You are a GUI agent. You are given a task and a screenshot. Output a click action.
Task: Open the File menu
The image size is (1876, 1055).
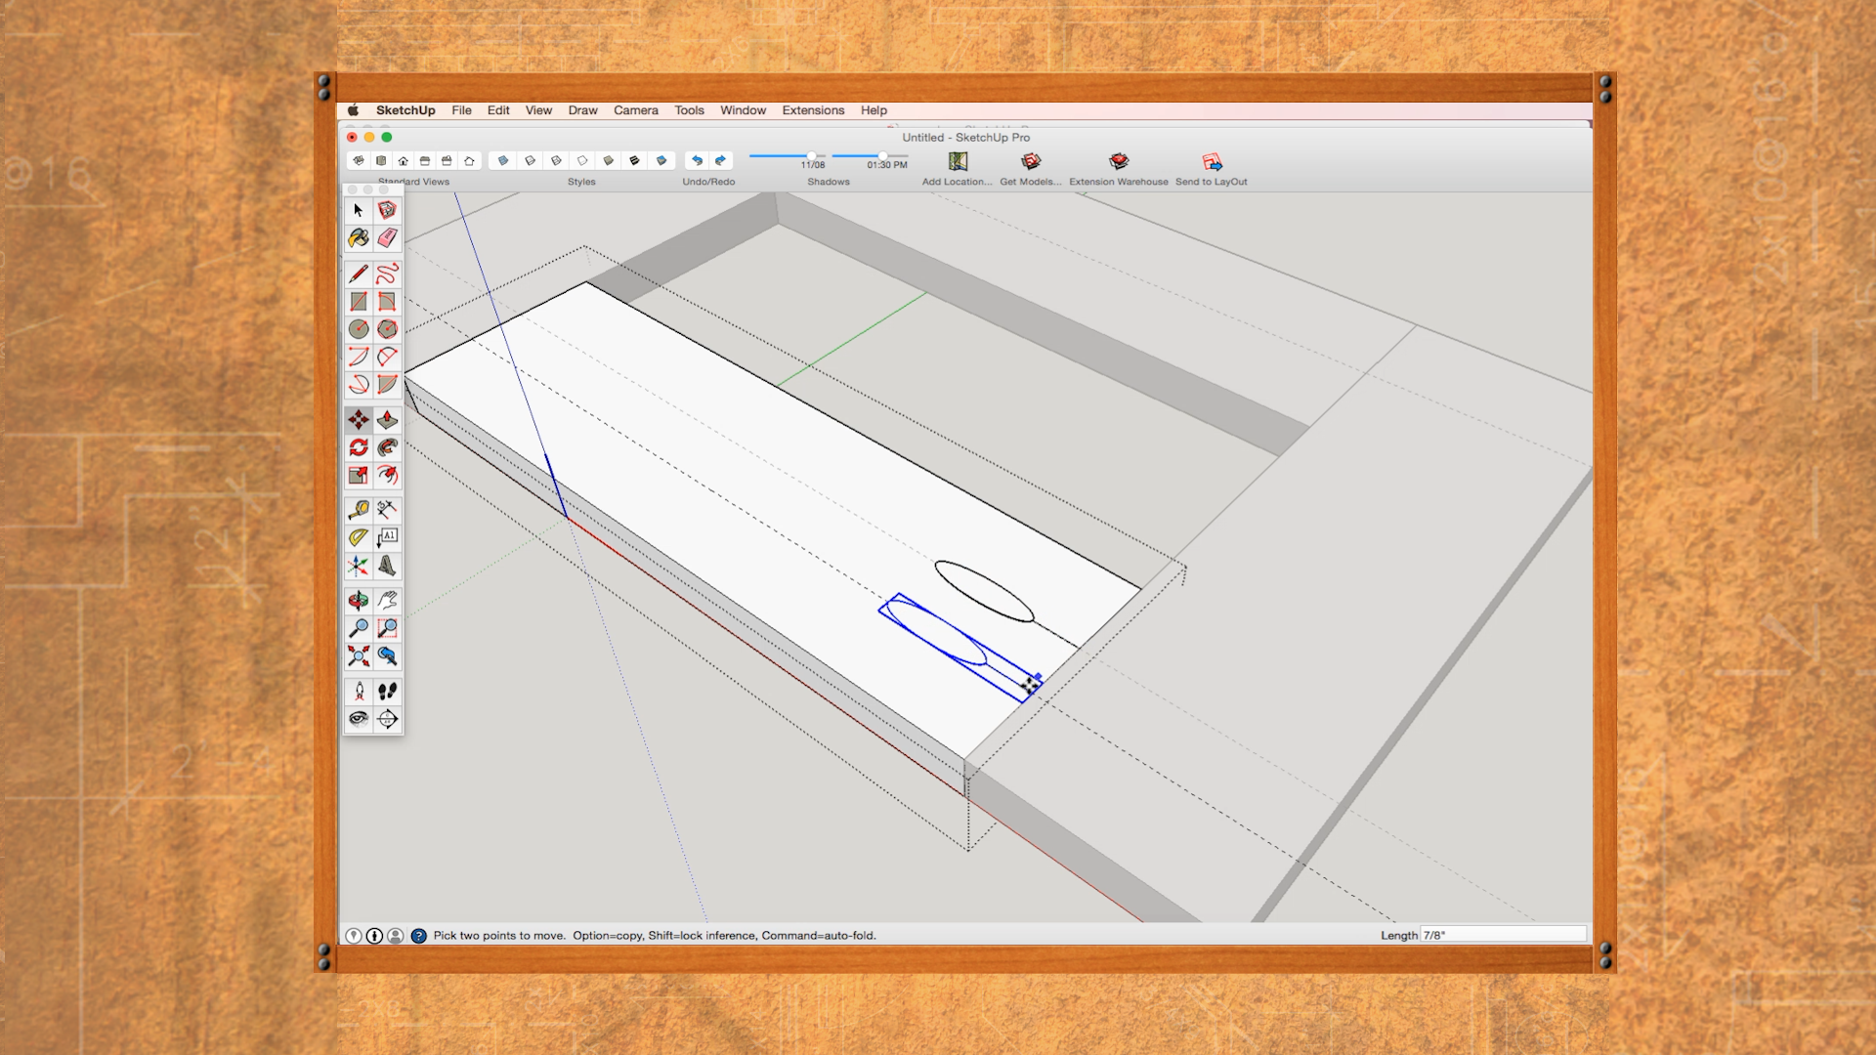pyautogui.click(x=461, y=110)
